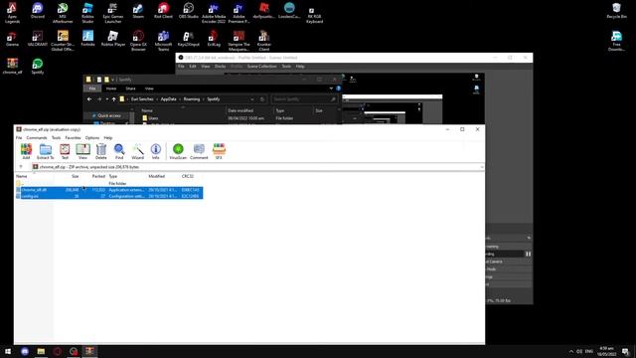Screen dimensions: 636x358
Task: Open the WinRAR Tools menu
Action: pos(56,138)
